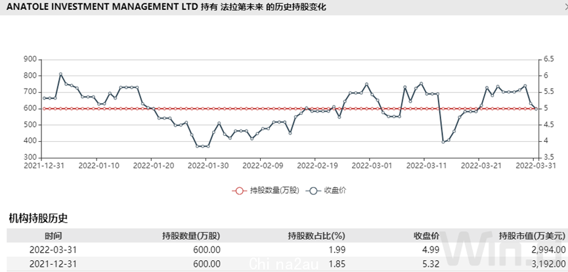Image resolution: width=568 pixels, height=272 pixels.
Task: Click the 持股数占比(%) column header
Action: coord(317,236)
